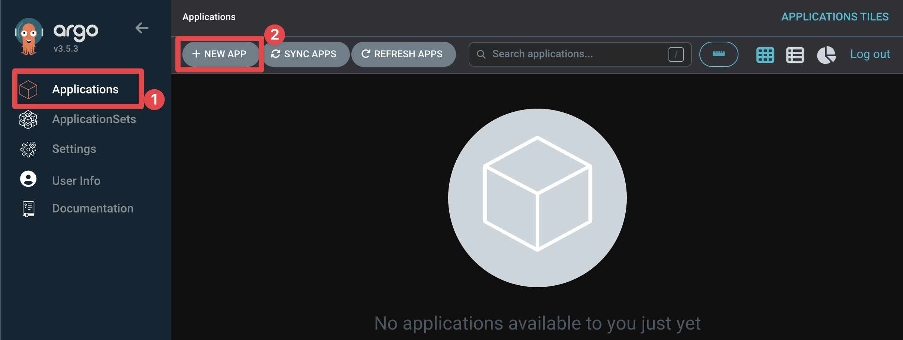Switch to pie chart summary view
The width and height of the screenshot is (903, 340).
[826, 55]
